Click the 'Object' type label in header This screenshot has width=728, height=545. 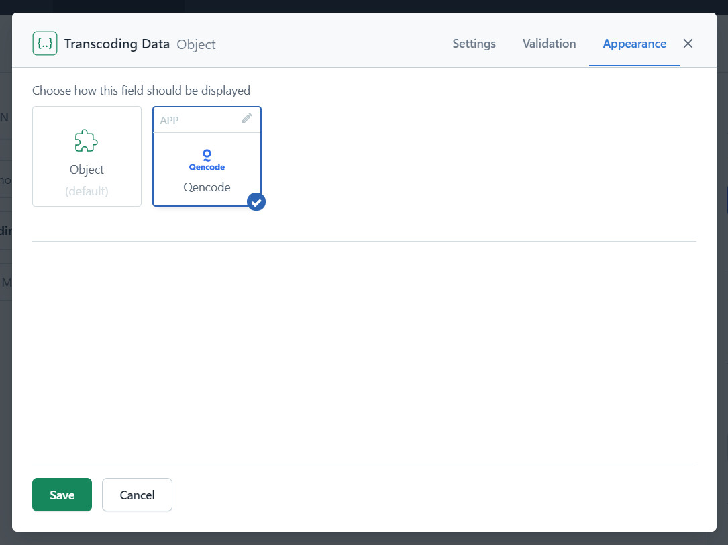coord(197,44)
